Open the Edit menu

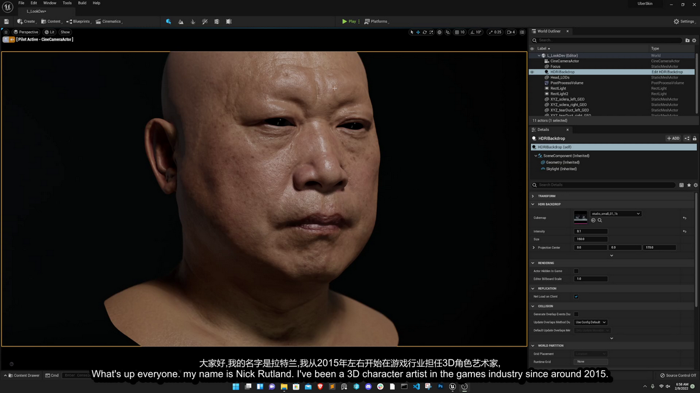(x=34, y=3)
